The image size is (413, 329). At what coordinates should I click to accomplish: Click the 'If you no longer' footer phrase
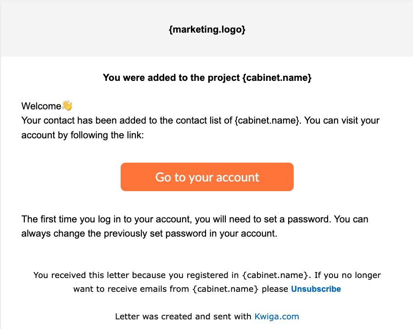pos(348,275)
